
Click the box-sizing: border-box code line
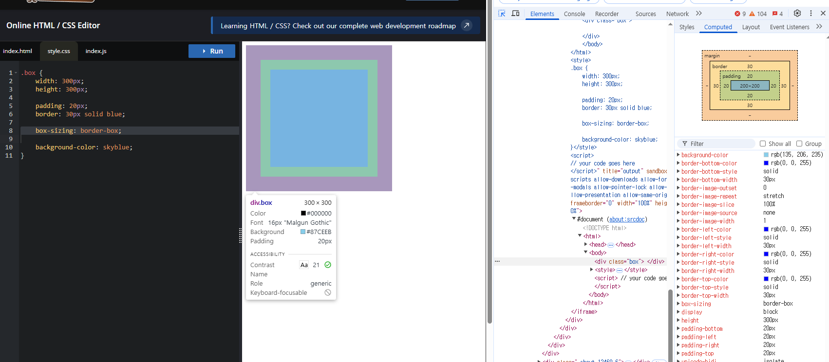(x=130, y=131)
